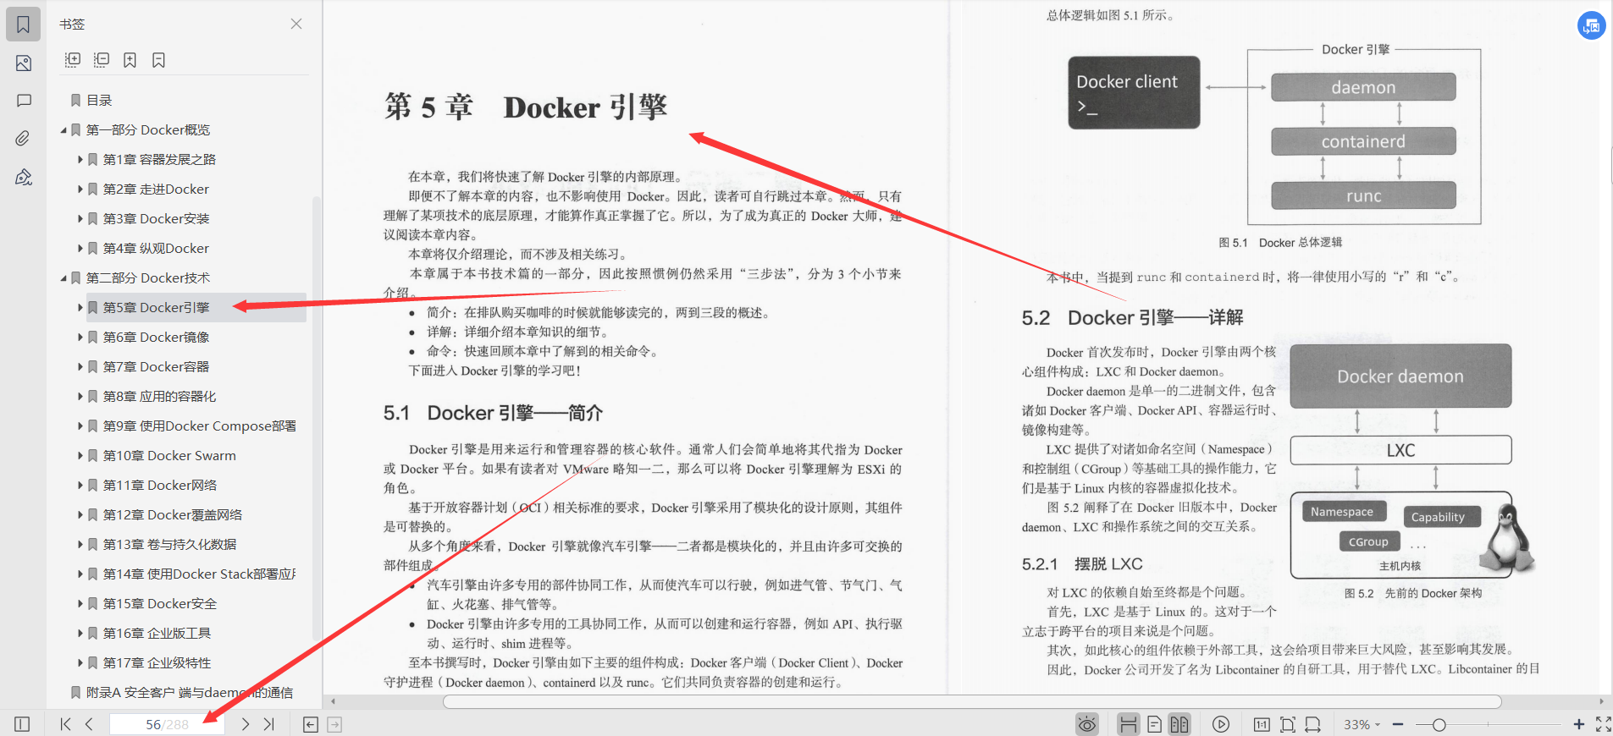Open 目录 bookmark
This screenshot has height=736, width=1613.
point(99,100)
